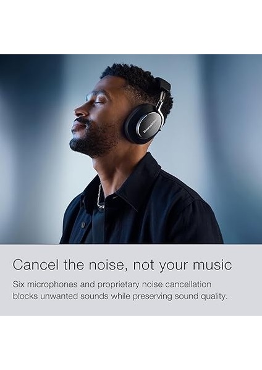262x370 pixels.
Task: Click the button on the shirt pocket
Action: point(83,224)
